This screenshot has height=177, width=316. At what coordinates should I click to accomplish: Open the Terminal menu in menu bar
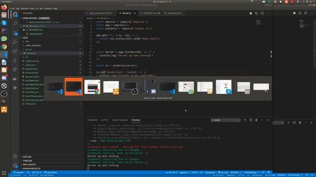click(48, 9)
